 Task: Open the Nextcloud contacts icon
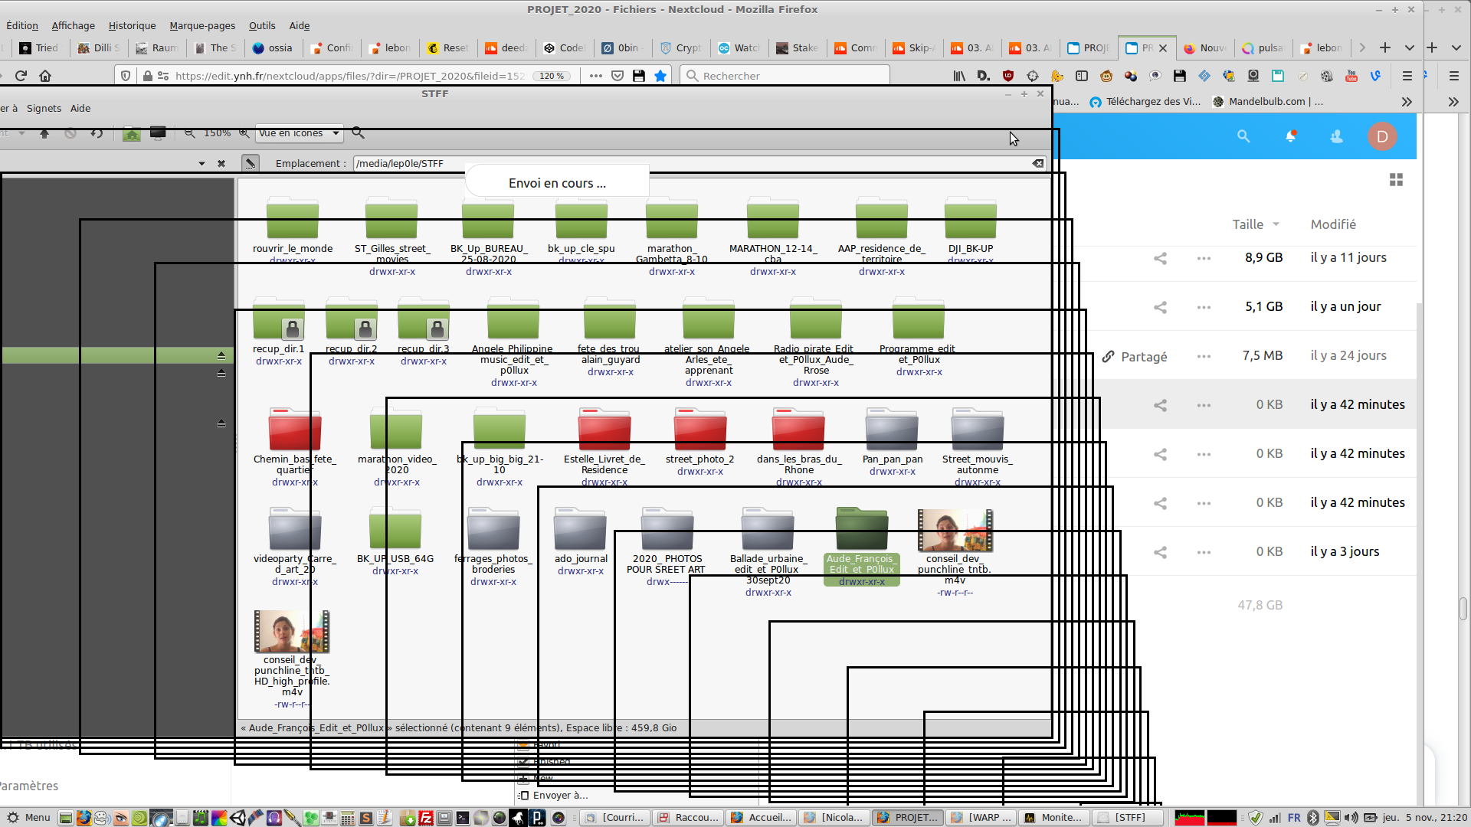point(1336,136)
